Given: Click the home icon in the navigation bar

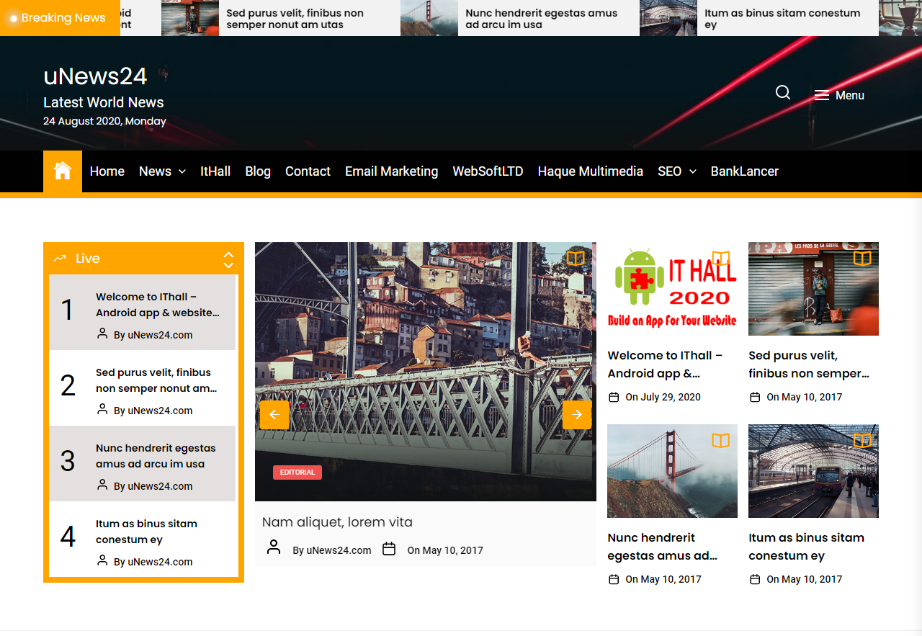Looking at the screenshot, I should tap(62, 171).
